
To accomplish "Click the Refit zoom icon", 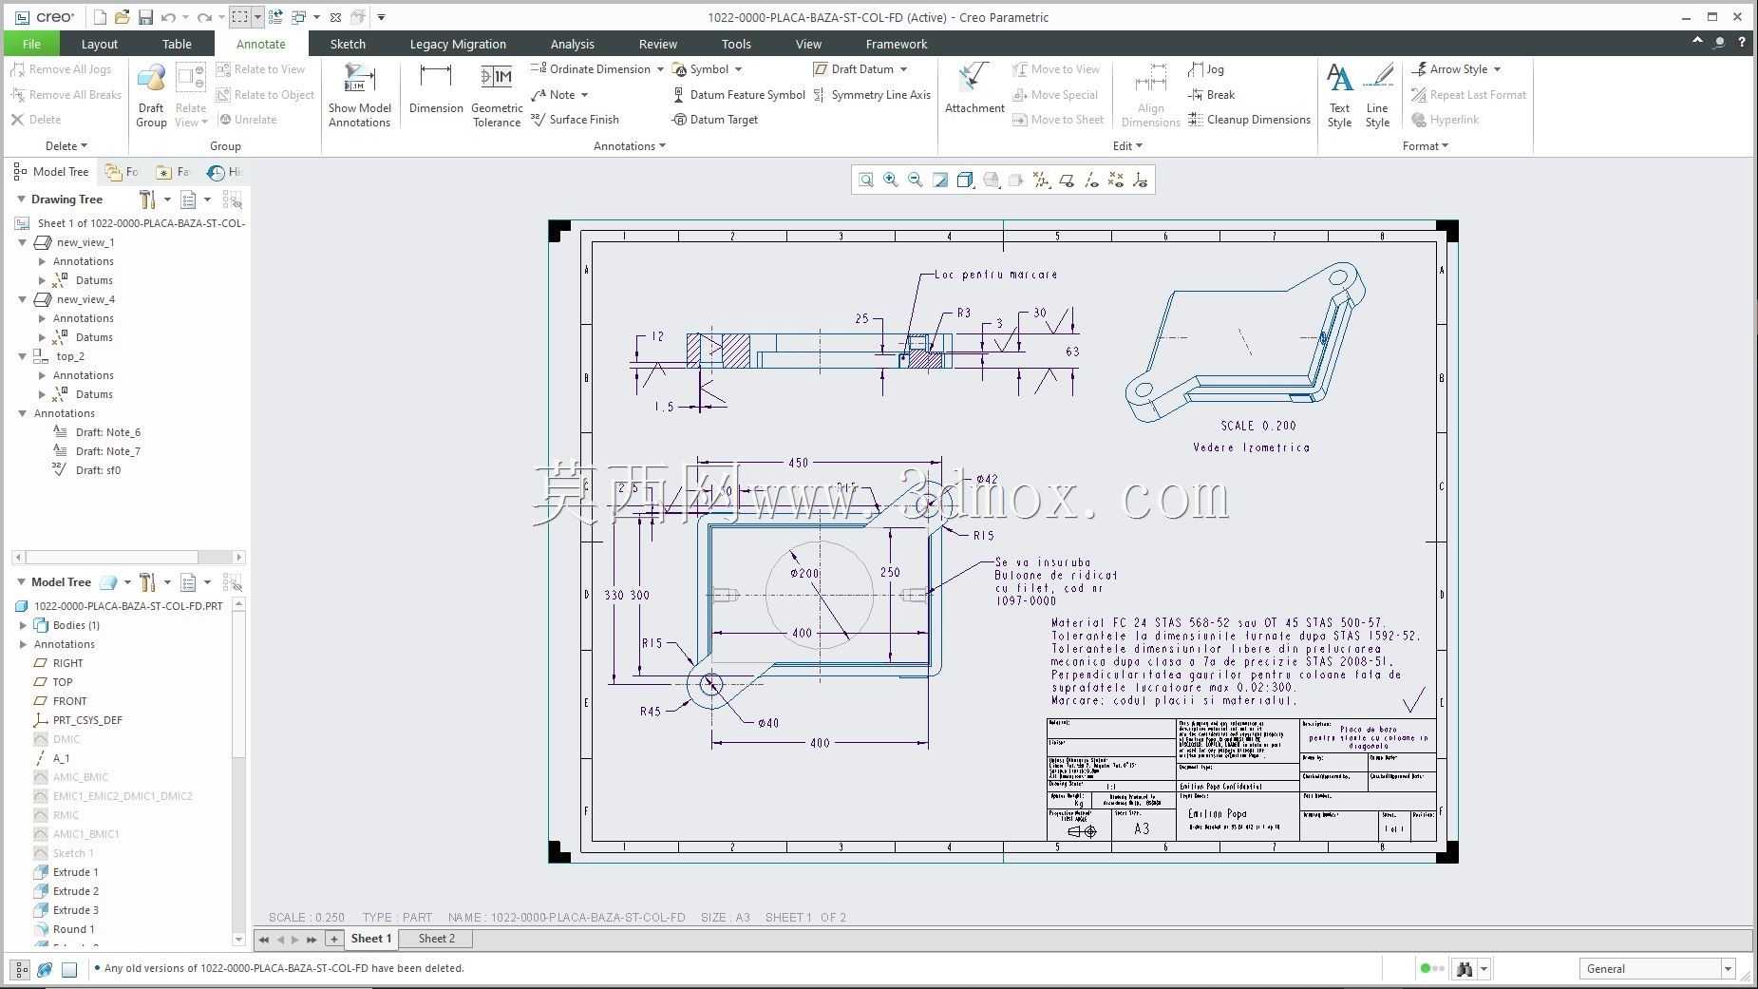I will (x=866, y=180).
